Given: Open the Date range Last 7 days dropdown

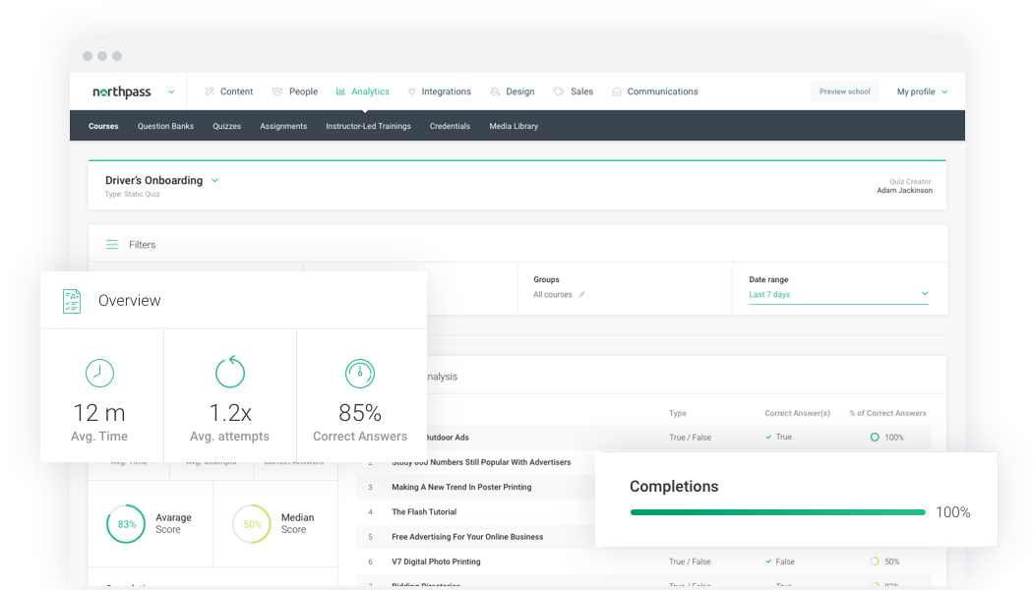Looking at the screenshot, I should pyautogui.click(x=838, y=294).
